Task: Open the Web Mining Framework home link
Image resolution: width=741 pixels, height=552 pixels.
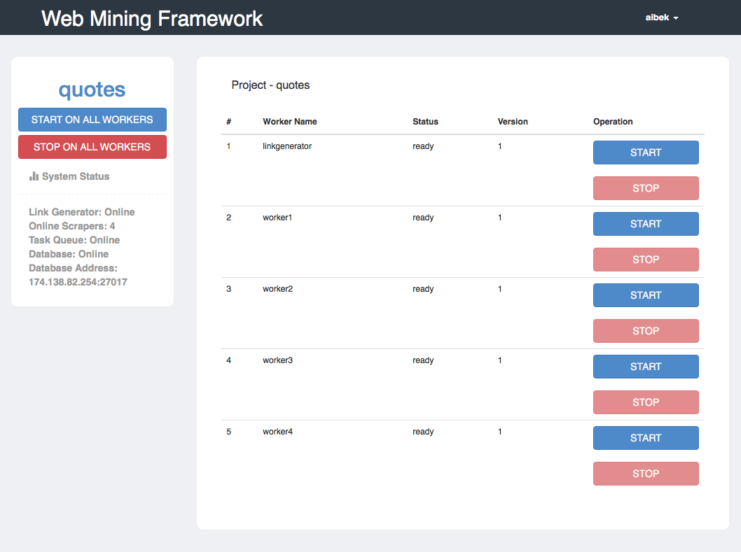Action: [152, 19]
